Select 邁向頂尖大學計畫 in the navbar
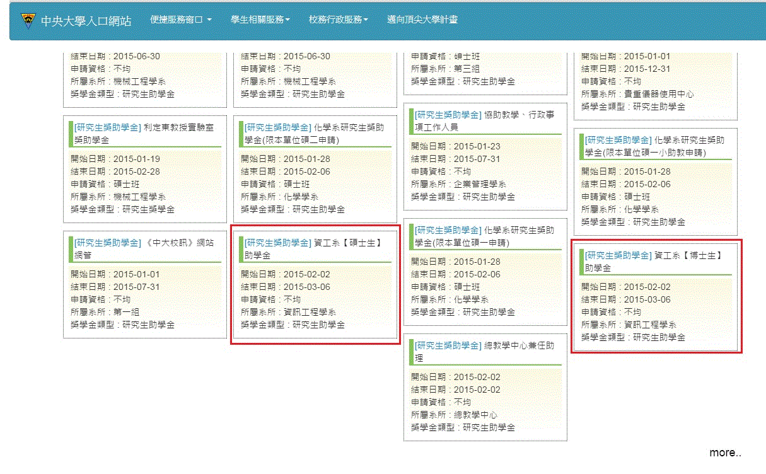The height and width of the screenshot is (474, 766). click(x=422, y=20)
